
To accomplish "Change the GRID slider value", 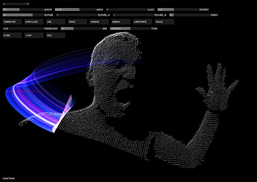I will pos(75,28).
